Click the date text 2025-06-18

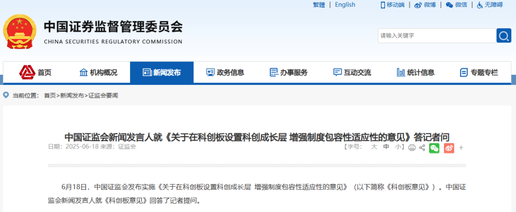pyautogui.click(x=82, y=147)
